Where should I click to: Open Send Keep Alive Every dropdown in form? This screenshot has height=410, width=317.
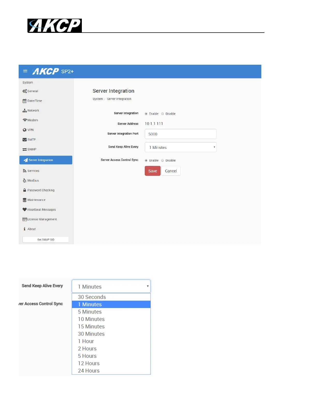pos(181,147)
